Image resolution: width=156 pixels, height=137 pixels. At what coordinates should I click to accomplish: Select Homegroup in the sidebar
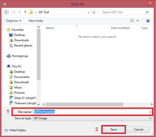(x=20, y=56)
